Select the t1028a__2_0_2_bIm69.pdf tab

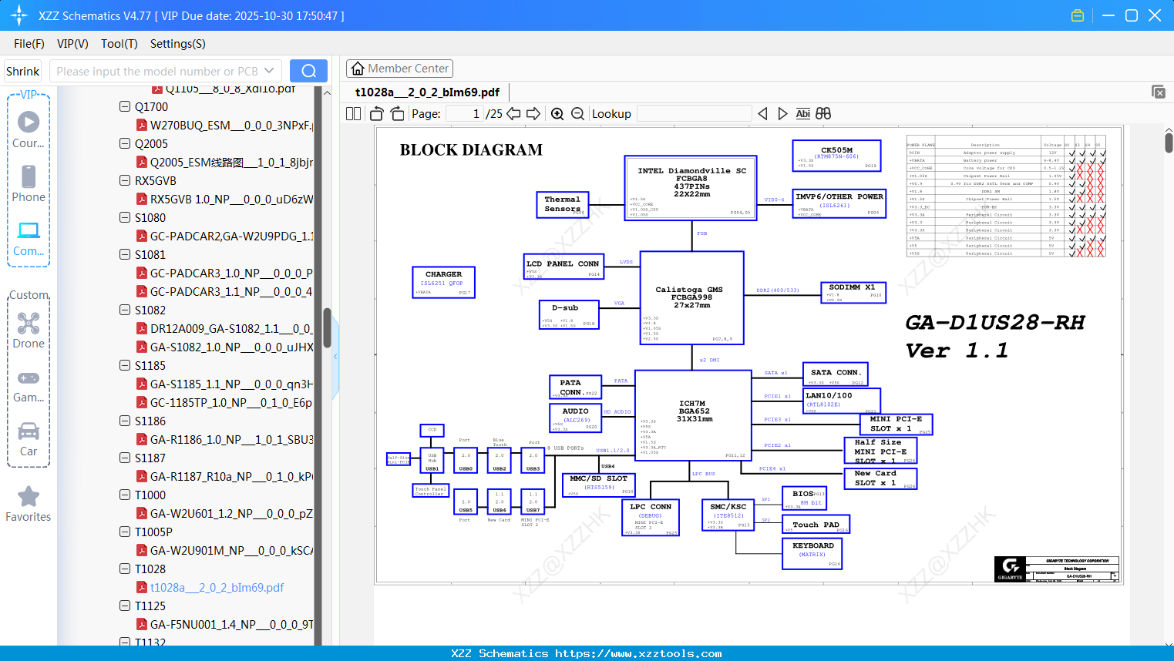tap(427, 92)
